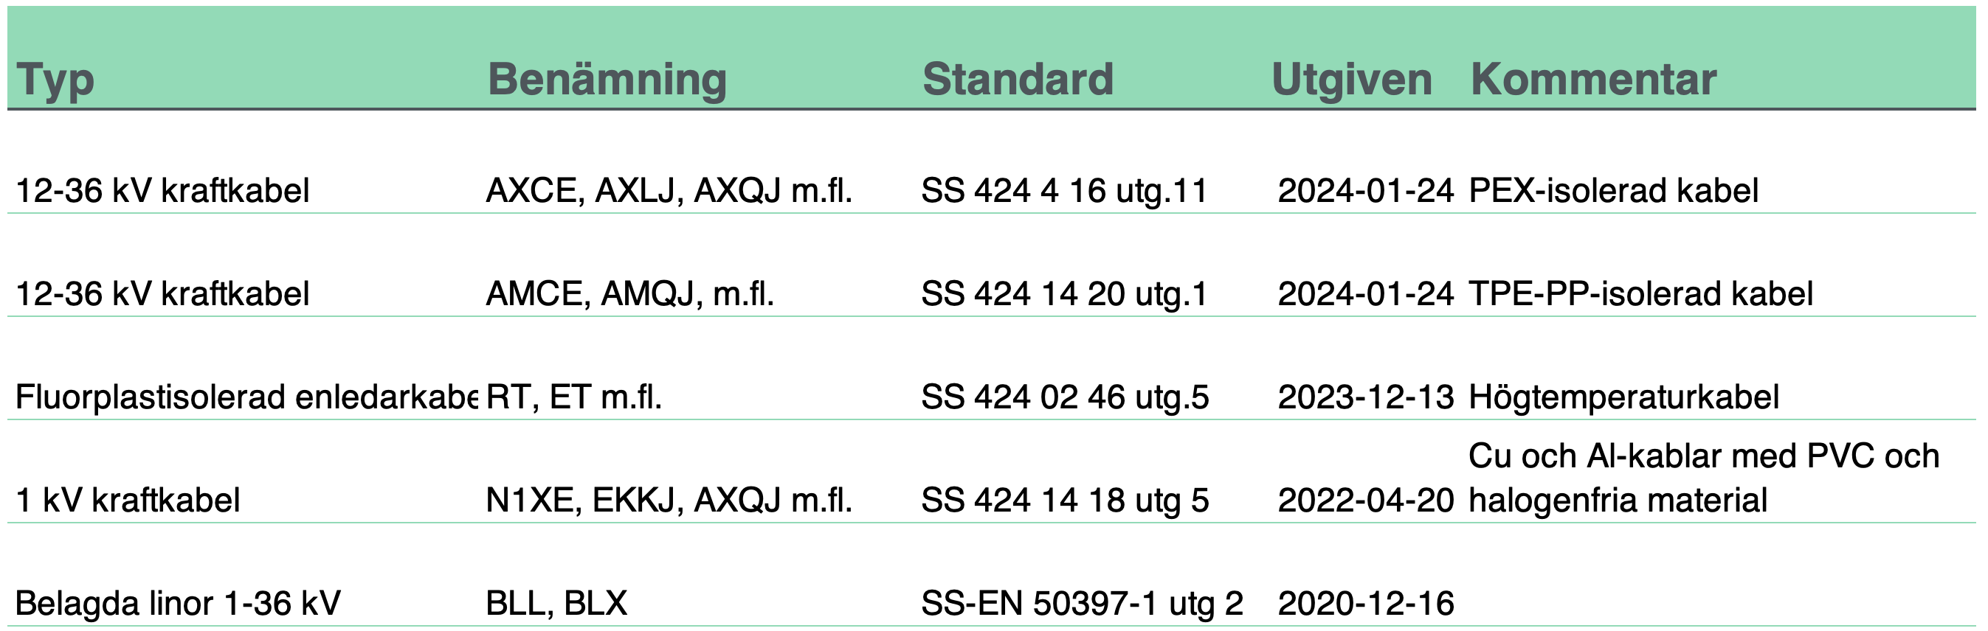Select the 1 kV kraftkabel row type
Screen dimensions: 1988x631
pyautogui.click(x=128, y=500)
